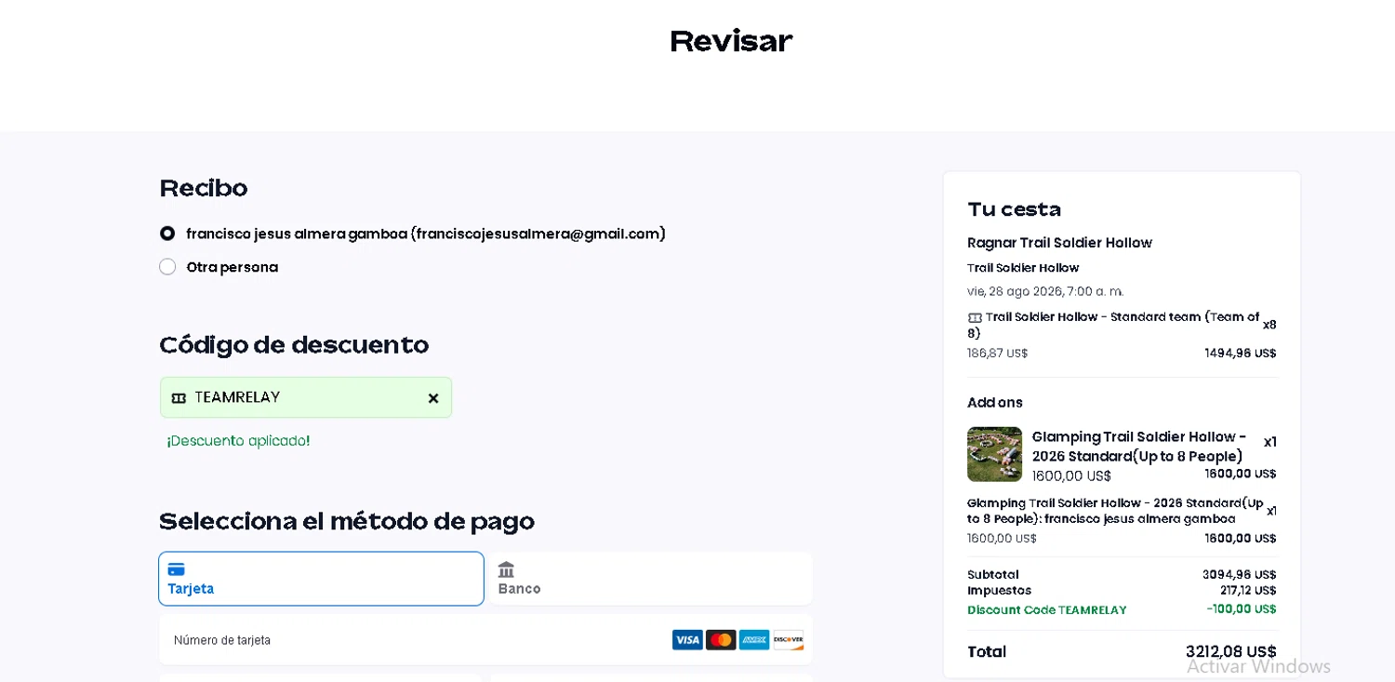The width and height of the screenshot is (1395, 682).
Task: Click the ticket icon next to Standard team
Action: tap(975, 317)
